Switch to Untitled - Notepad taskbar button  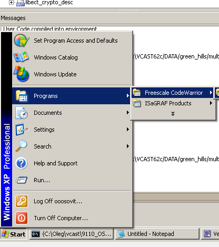pyautogui.click(x=157, y=234)
